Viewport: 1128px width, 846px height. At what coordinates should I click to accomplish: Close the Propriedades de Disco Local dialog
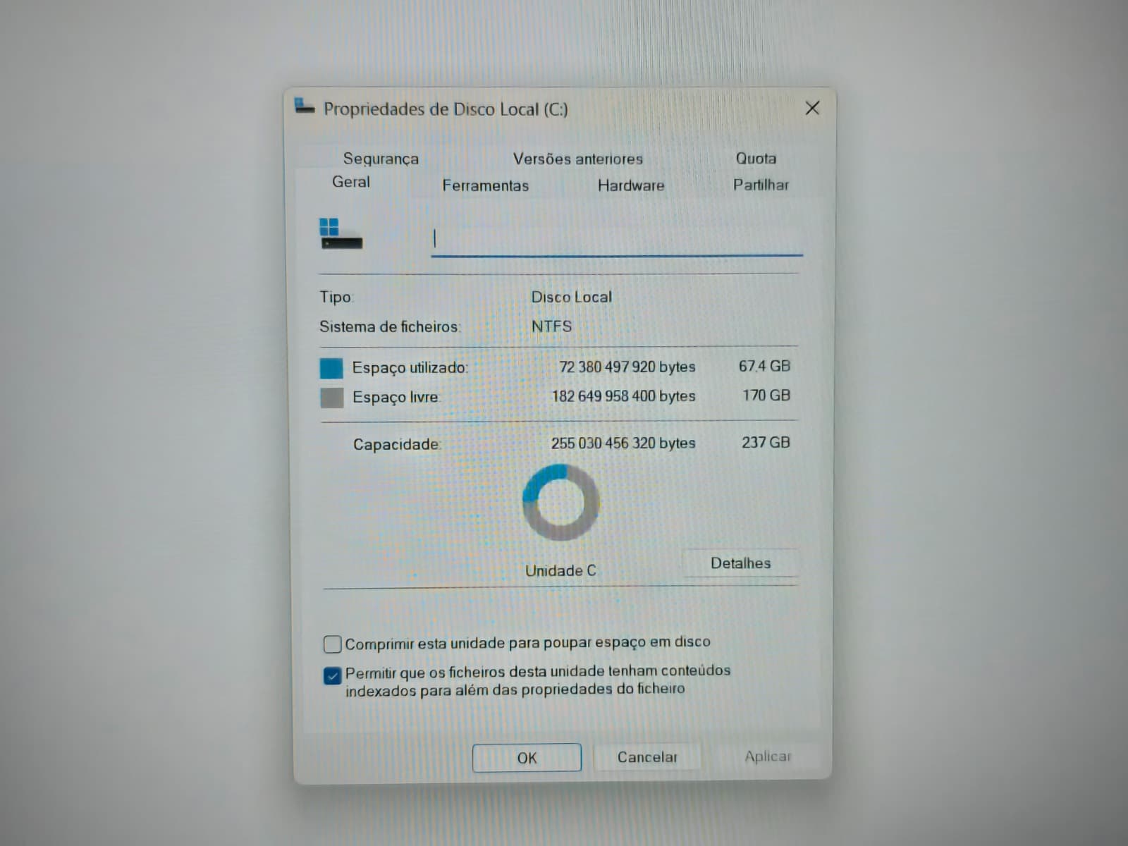click(812, 108)
